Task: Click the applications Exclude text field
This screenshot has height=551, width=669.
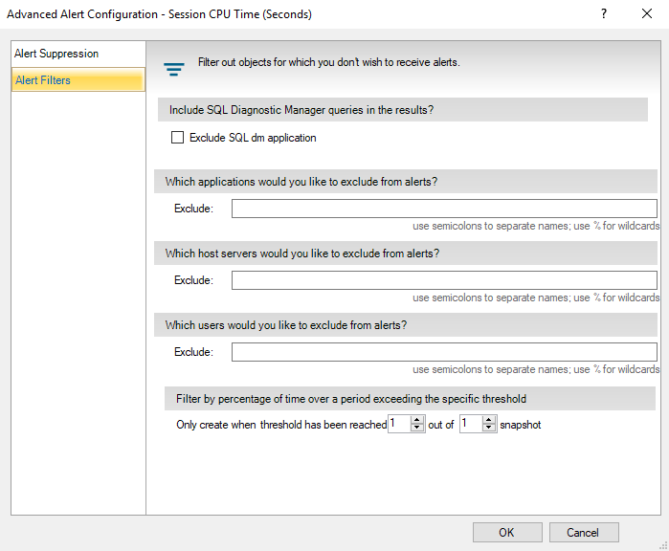Action: [x=444, y=209]
